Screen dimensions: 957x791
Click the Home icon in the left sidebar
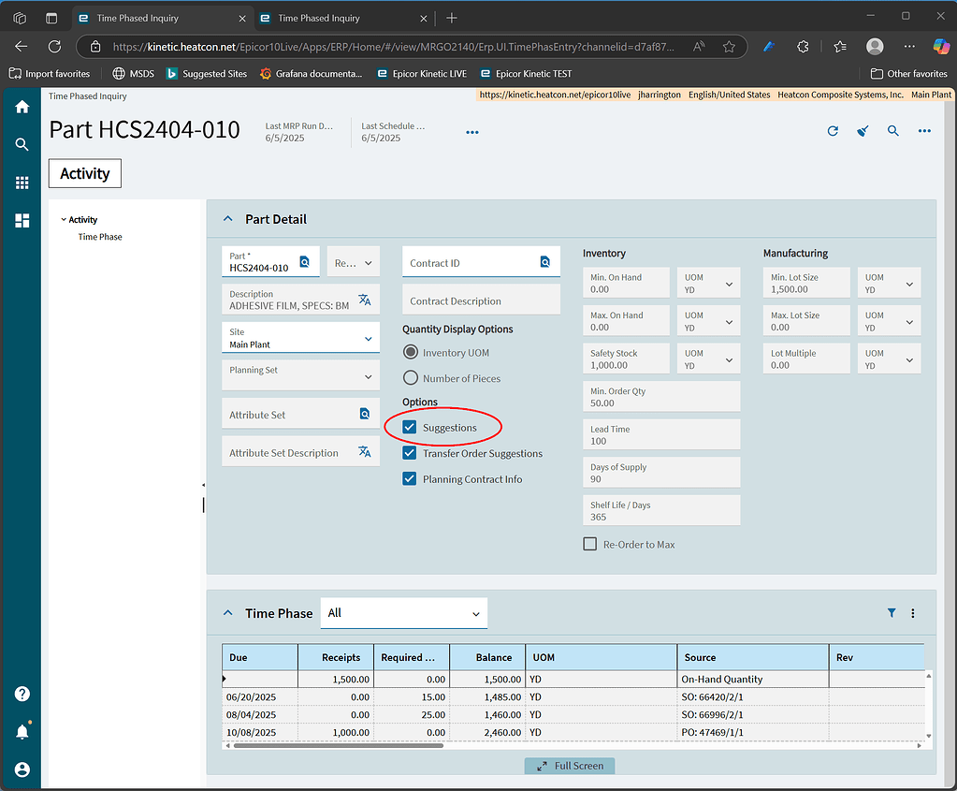point(21,107)
